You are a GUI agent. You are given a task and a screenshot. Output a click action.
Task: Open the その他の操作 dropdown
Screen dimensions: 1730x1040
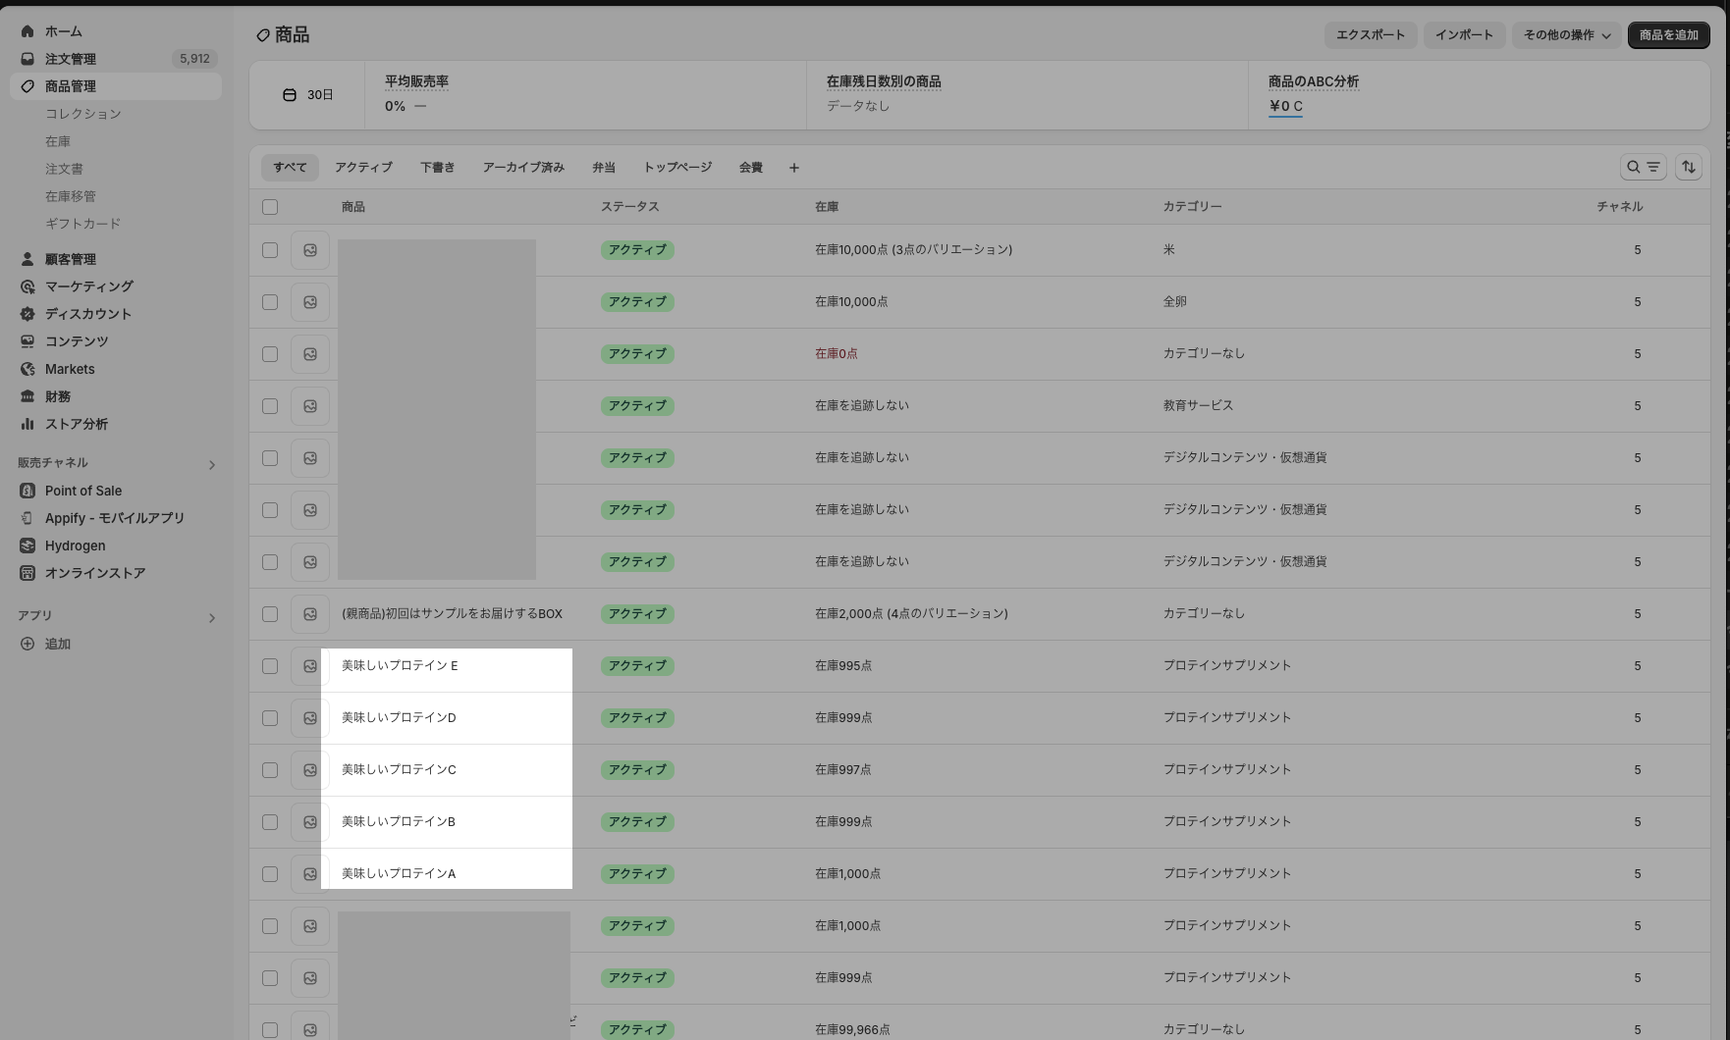[x=1567, y=35]
